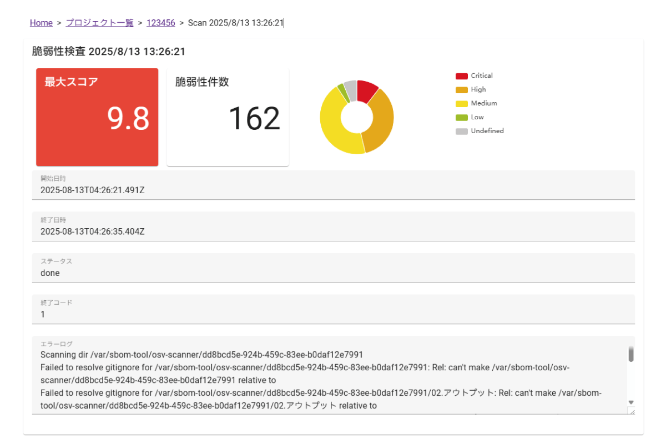The height and width of the screenshot is (444, 666).
Task: Click the 最大スコア 9.8 red card
Action: click(97, 117)
